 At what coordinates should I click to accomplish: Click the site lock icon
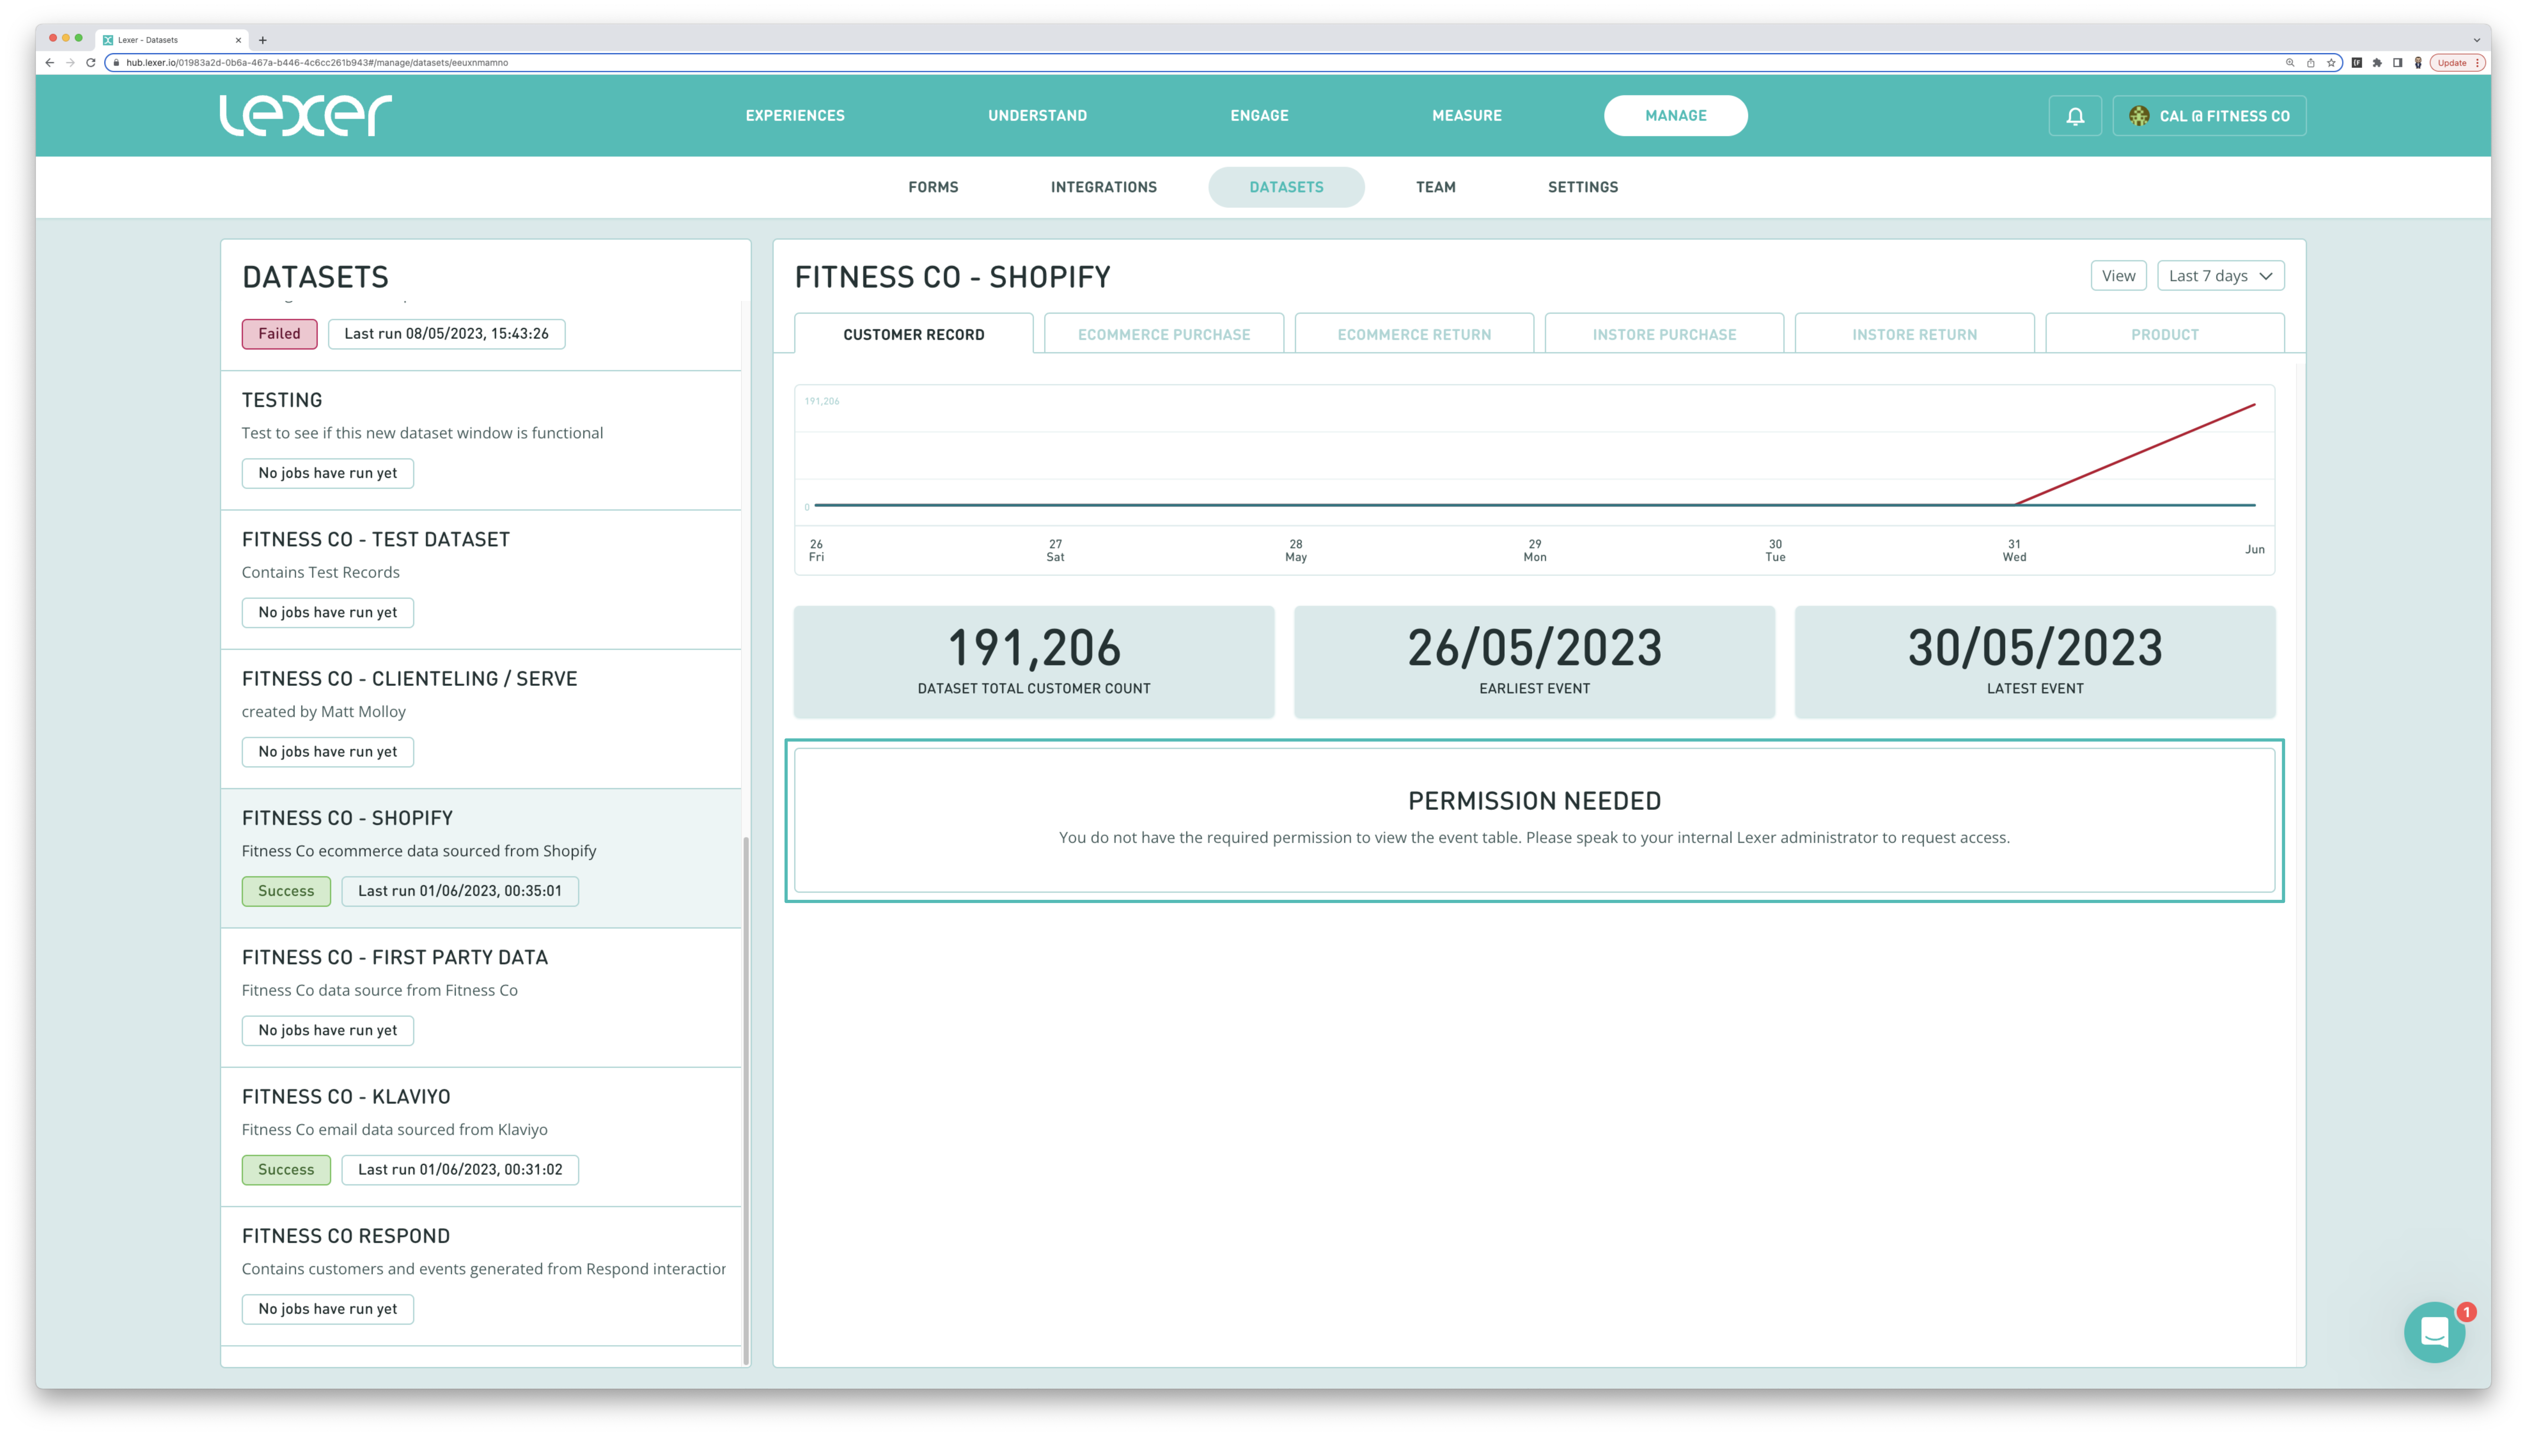coord(116,62)
